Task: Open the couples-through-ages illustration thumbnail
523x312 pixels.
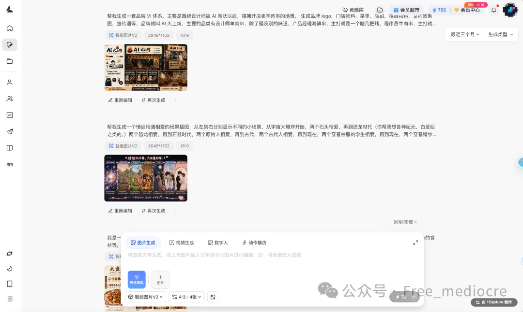Action: (146, 178)
